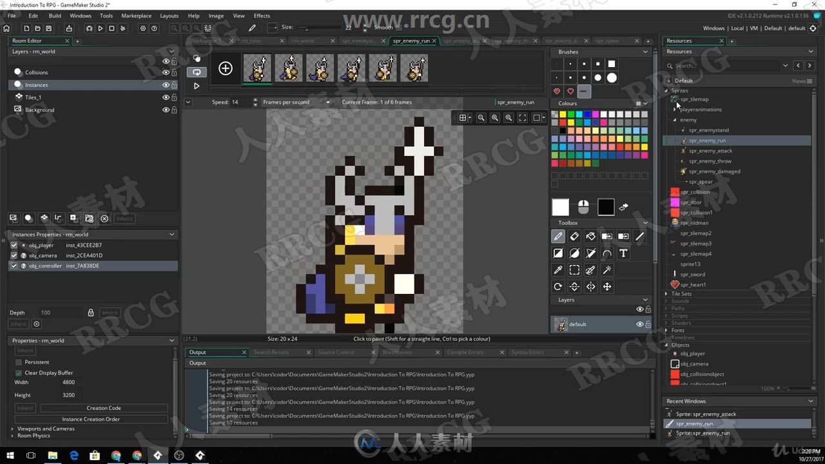Open the grid settings icon above canvas

[463, 118]
